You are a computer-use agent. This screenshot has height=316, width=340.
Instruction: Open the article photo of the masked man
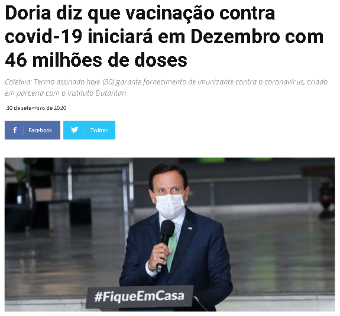click(170, 234)
